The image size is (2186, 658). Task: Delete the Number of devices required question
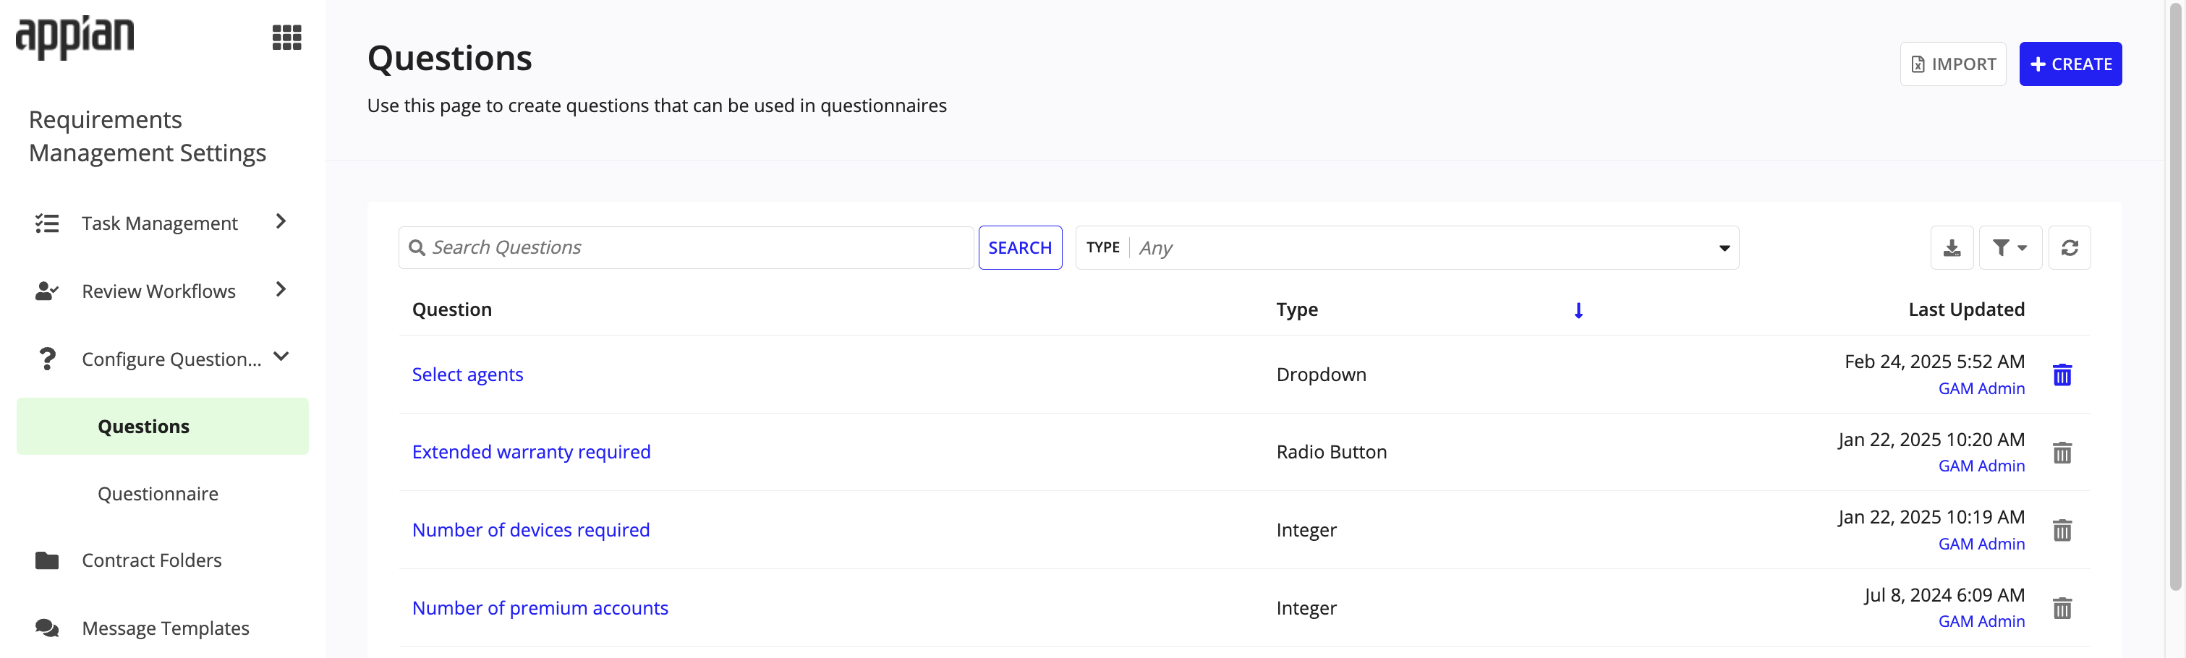2062,531
